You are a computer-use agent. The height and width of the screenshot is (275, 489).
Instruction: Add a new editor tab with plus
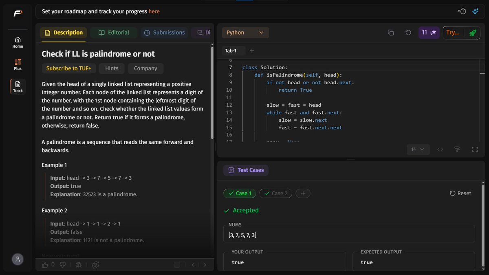[x=252, y=51]
